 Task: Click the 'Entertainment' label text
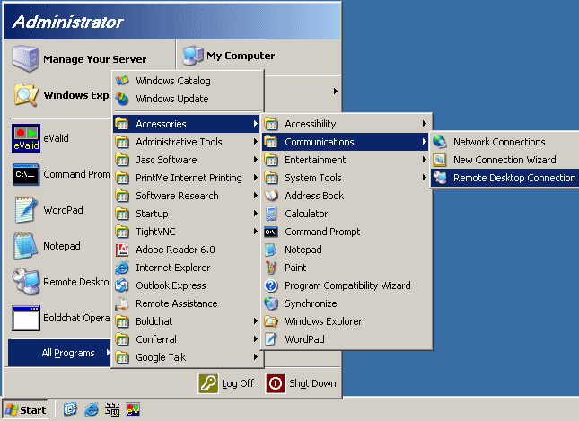(x=315, y=160)
